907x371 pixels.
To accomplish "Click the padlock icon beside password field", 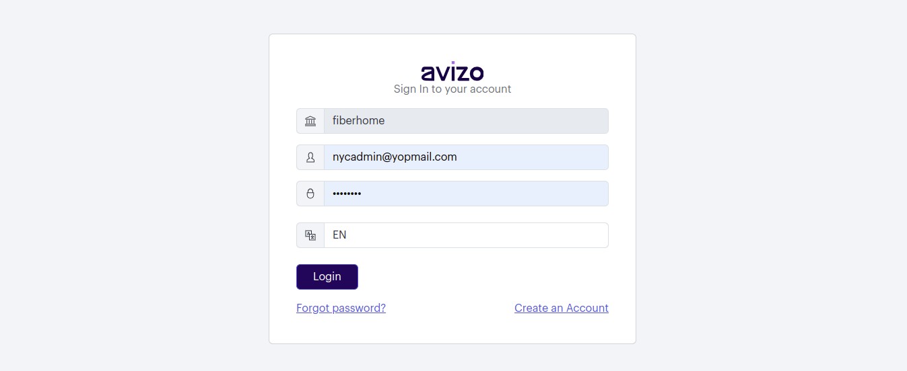I will click(310, 194).
